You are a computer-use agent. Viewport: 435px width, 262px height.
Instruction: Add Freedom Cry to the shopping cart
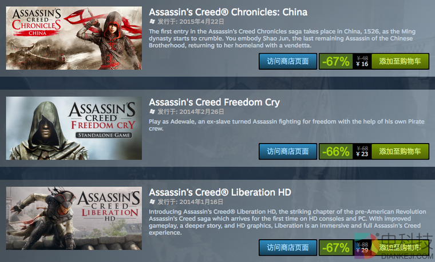tap(400, 151)
